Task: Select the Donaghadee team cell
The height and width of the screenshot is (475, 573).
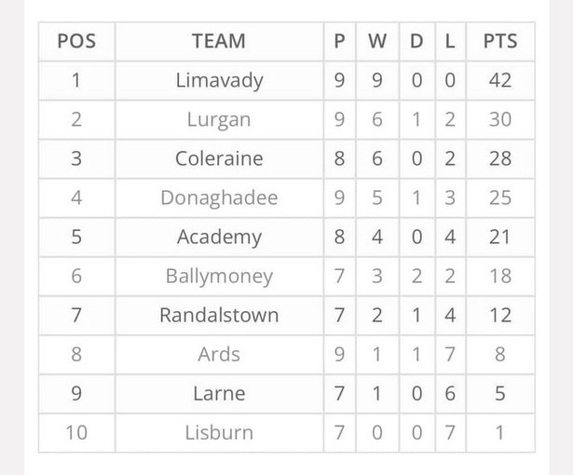Action: click(219, 197)
